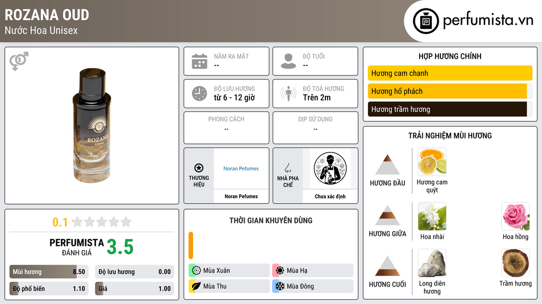
Task: Click the perfumista.vn site name
Action: 488,20
